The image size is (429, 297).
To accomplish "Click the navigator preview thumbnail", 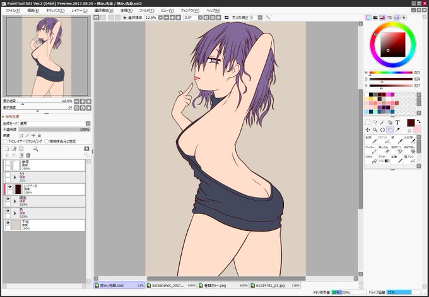I will click(47, 57).
